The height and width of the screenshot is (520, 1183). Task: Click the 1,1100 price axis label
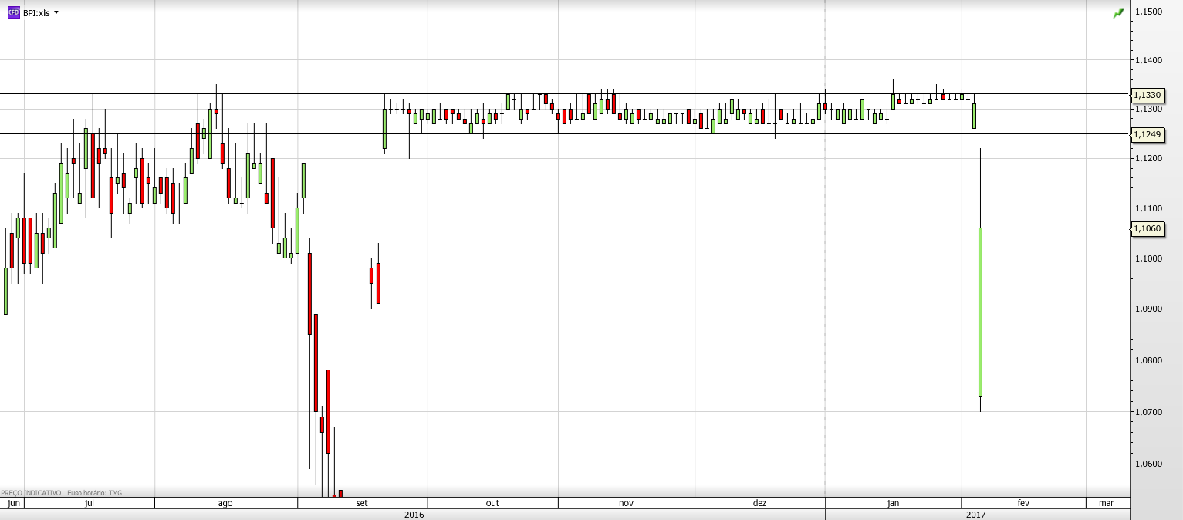(1148, 209)
